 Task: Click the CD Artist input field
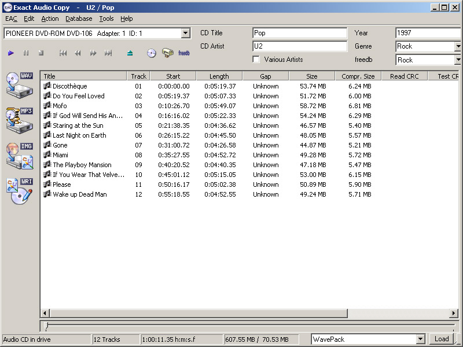tap(300, 46)
